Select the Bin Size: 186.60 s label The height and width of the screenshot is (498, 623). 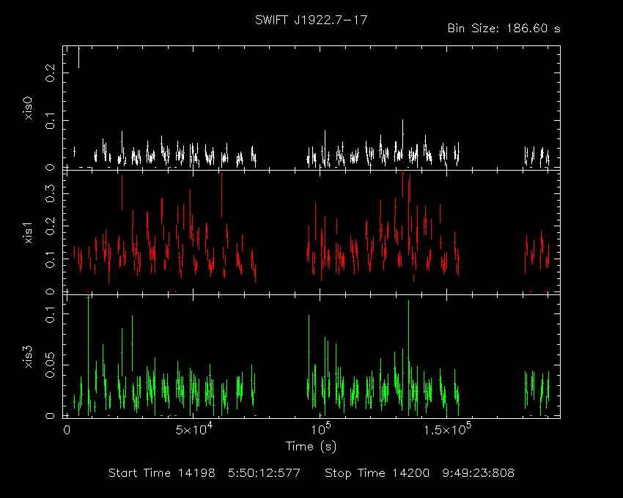(504, 29)
